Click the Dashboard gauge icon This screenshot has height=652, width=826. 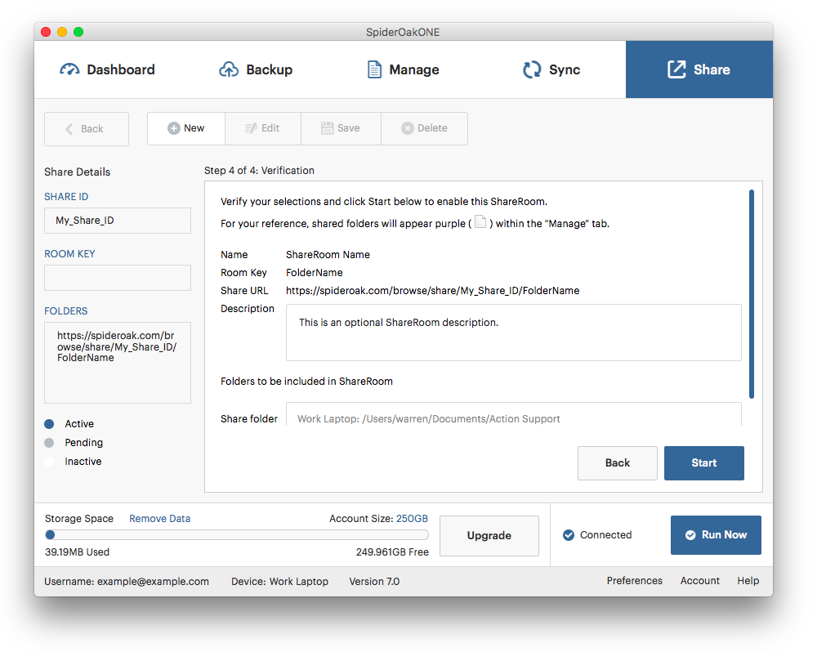pyautogui.click(x=69, y=69)
